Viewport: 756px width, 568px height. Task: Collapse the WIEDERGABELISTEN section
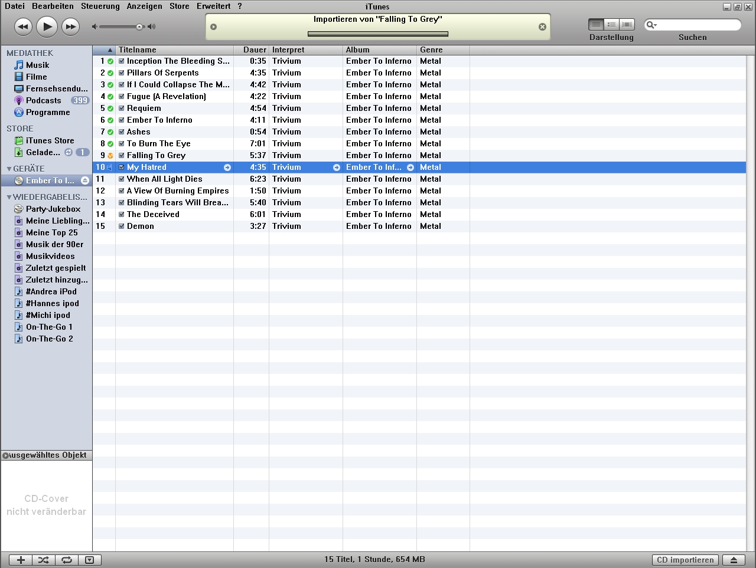(x=9, y=197)
